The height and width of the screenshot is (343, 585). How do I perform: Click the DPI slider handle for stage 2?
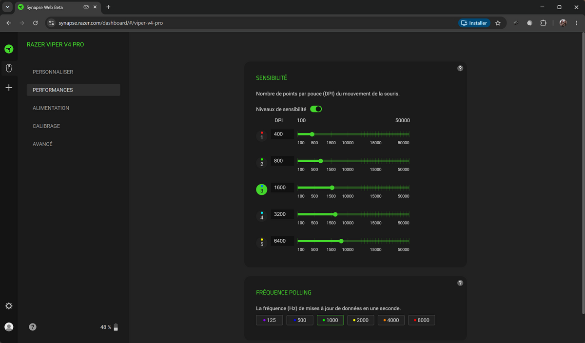point(321,161)
